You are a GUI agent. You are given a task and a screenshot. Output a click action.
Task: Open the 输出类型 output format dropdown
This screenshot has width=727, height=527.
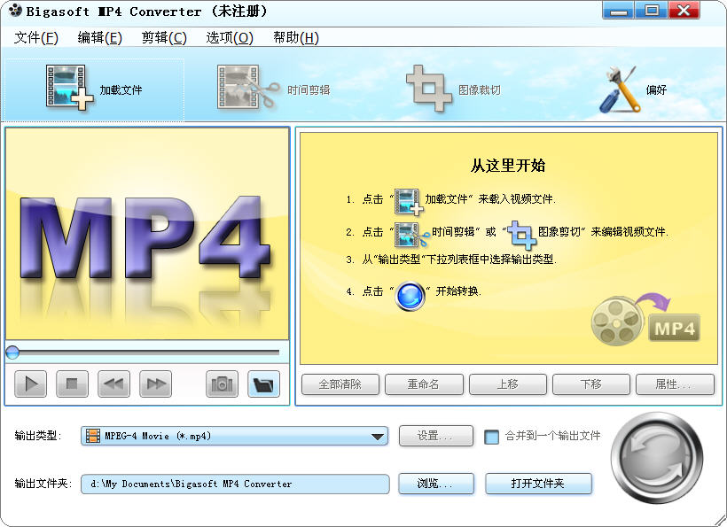click(x=235, y=436)
